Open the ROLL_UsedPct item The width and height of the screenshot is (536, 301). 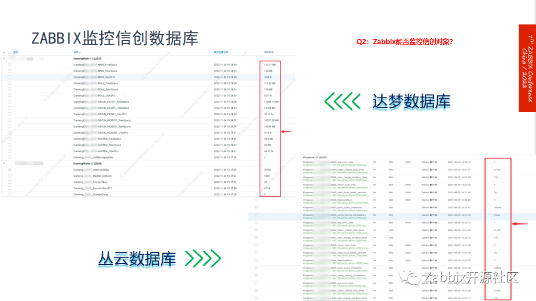(94, 95)
